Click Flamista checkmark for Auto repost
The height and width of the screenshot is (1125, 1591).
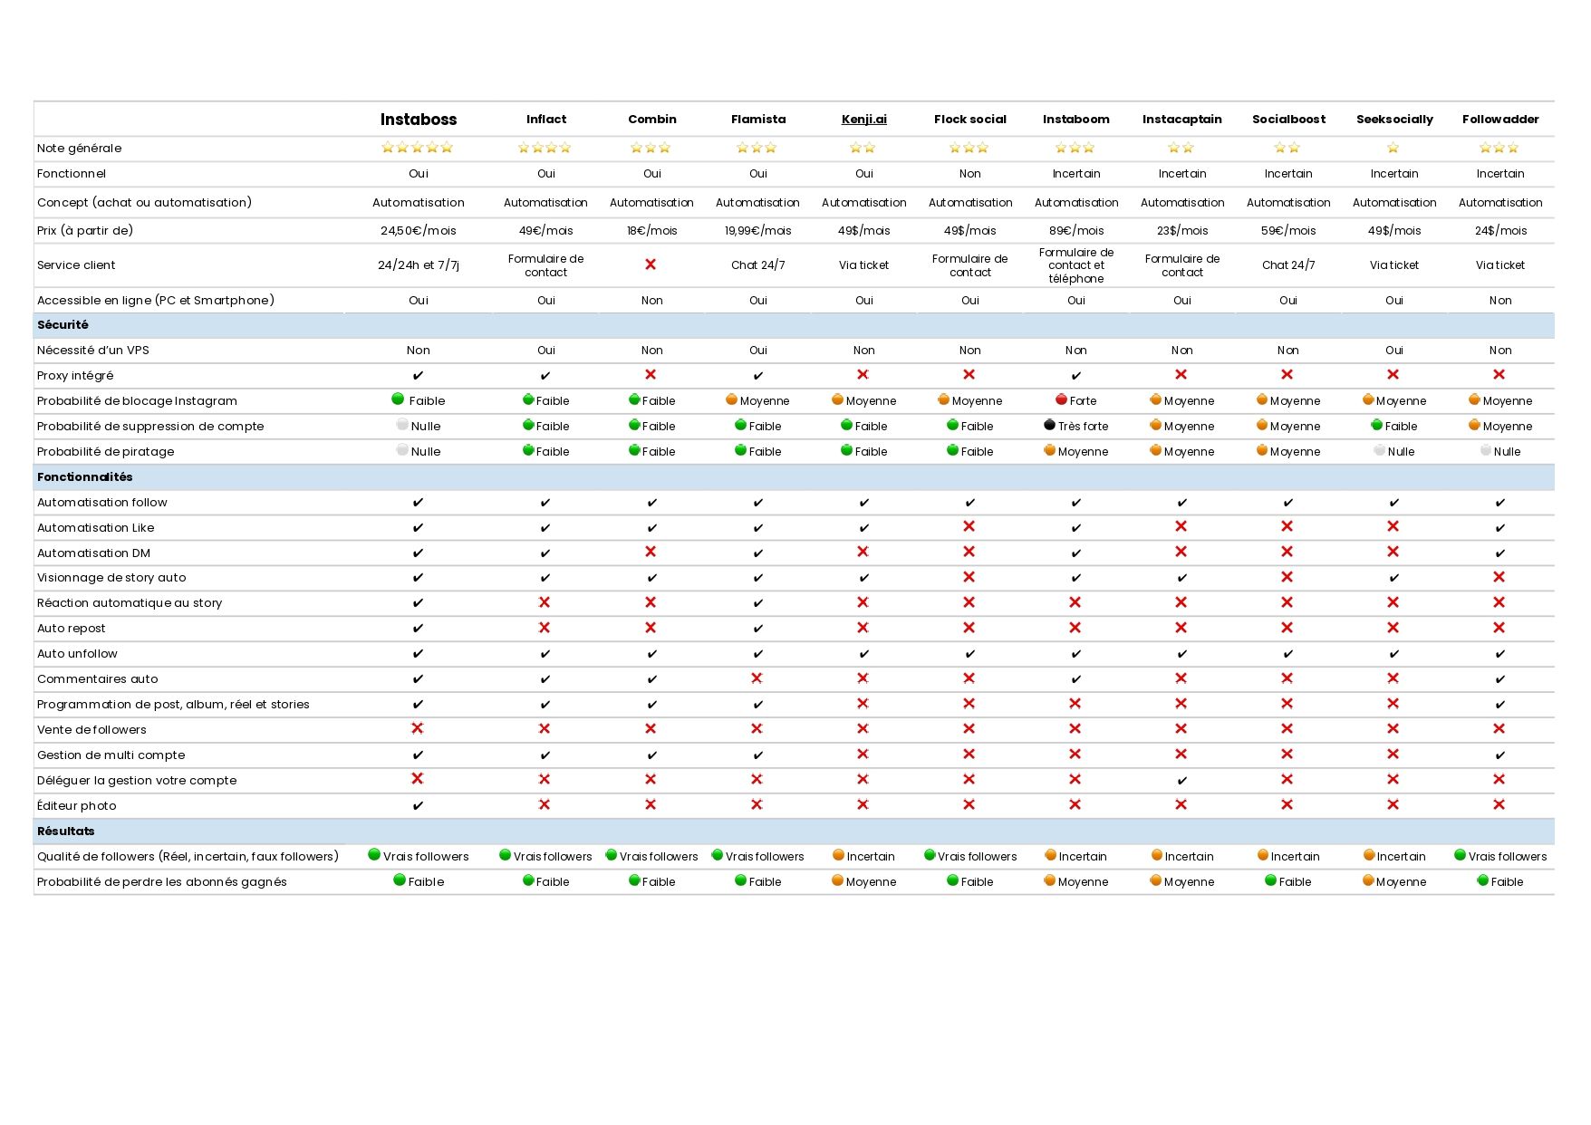tap(758, 628)
